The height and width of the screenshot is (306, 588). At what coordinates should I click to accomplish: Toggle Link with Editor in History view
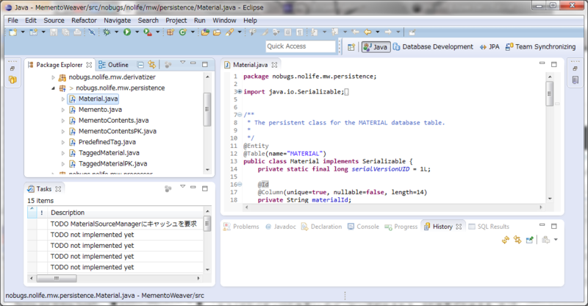[x=517, y=240]
